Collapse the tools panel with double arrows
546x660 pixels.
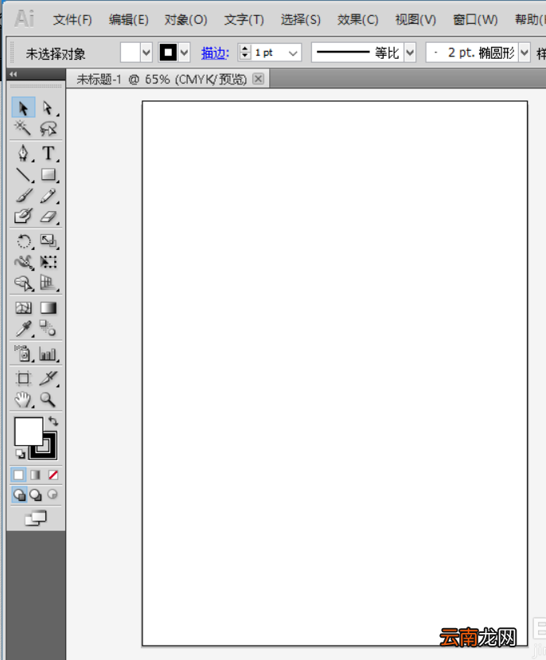click(14, 74)
